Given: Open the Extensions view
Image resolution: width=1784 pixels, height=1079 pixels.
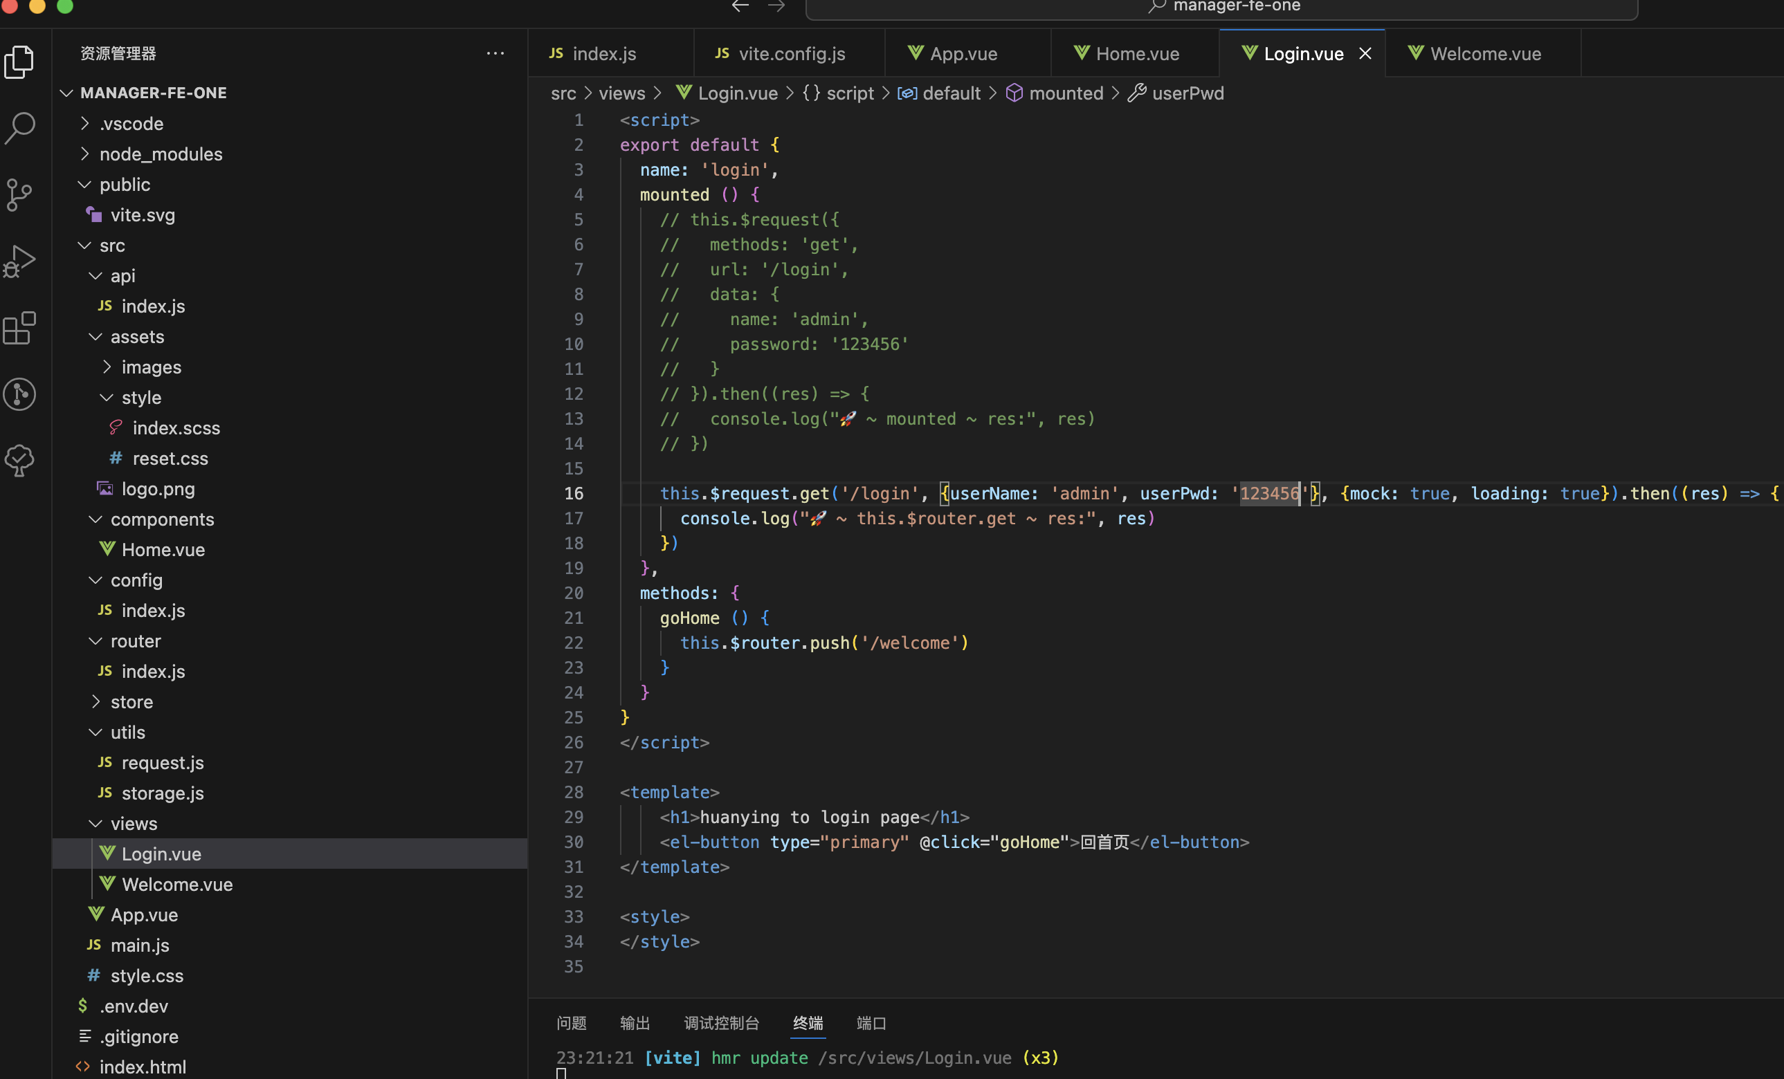Looking at the screenshot, I should [x=19, y=328].
